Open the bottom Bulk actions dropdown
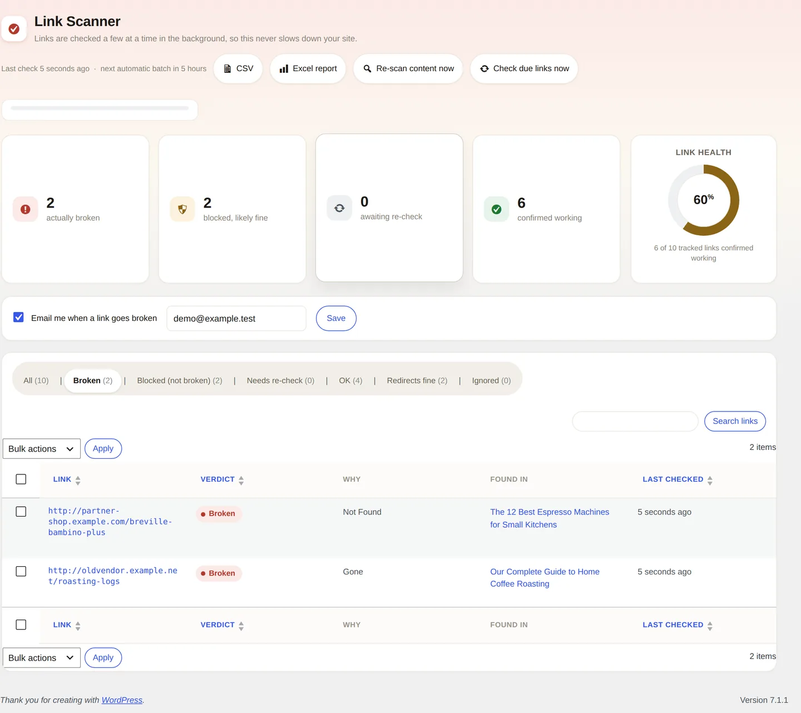 pos(42,658)
